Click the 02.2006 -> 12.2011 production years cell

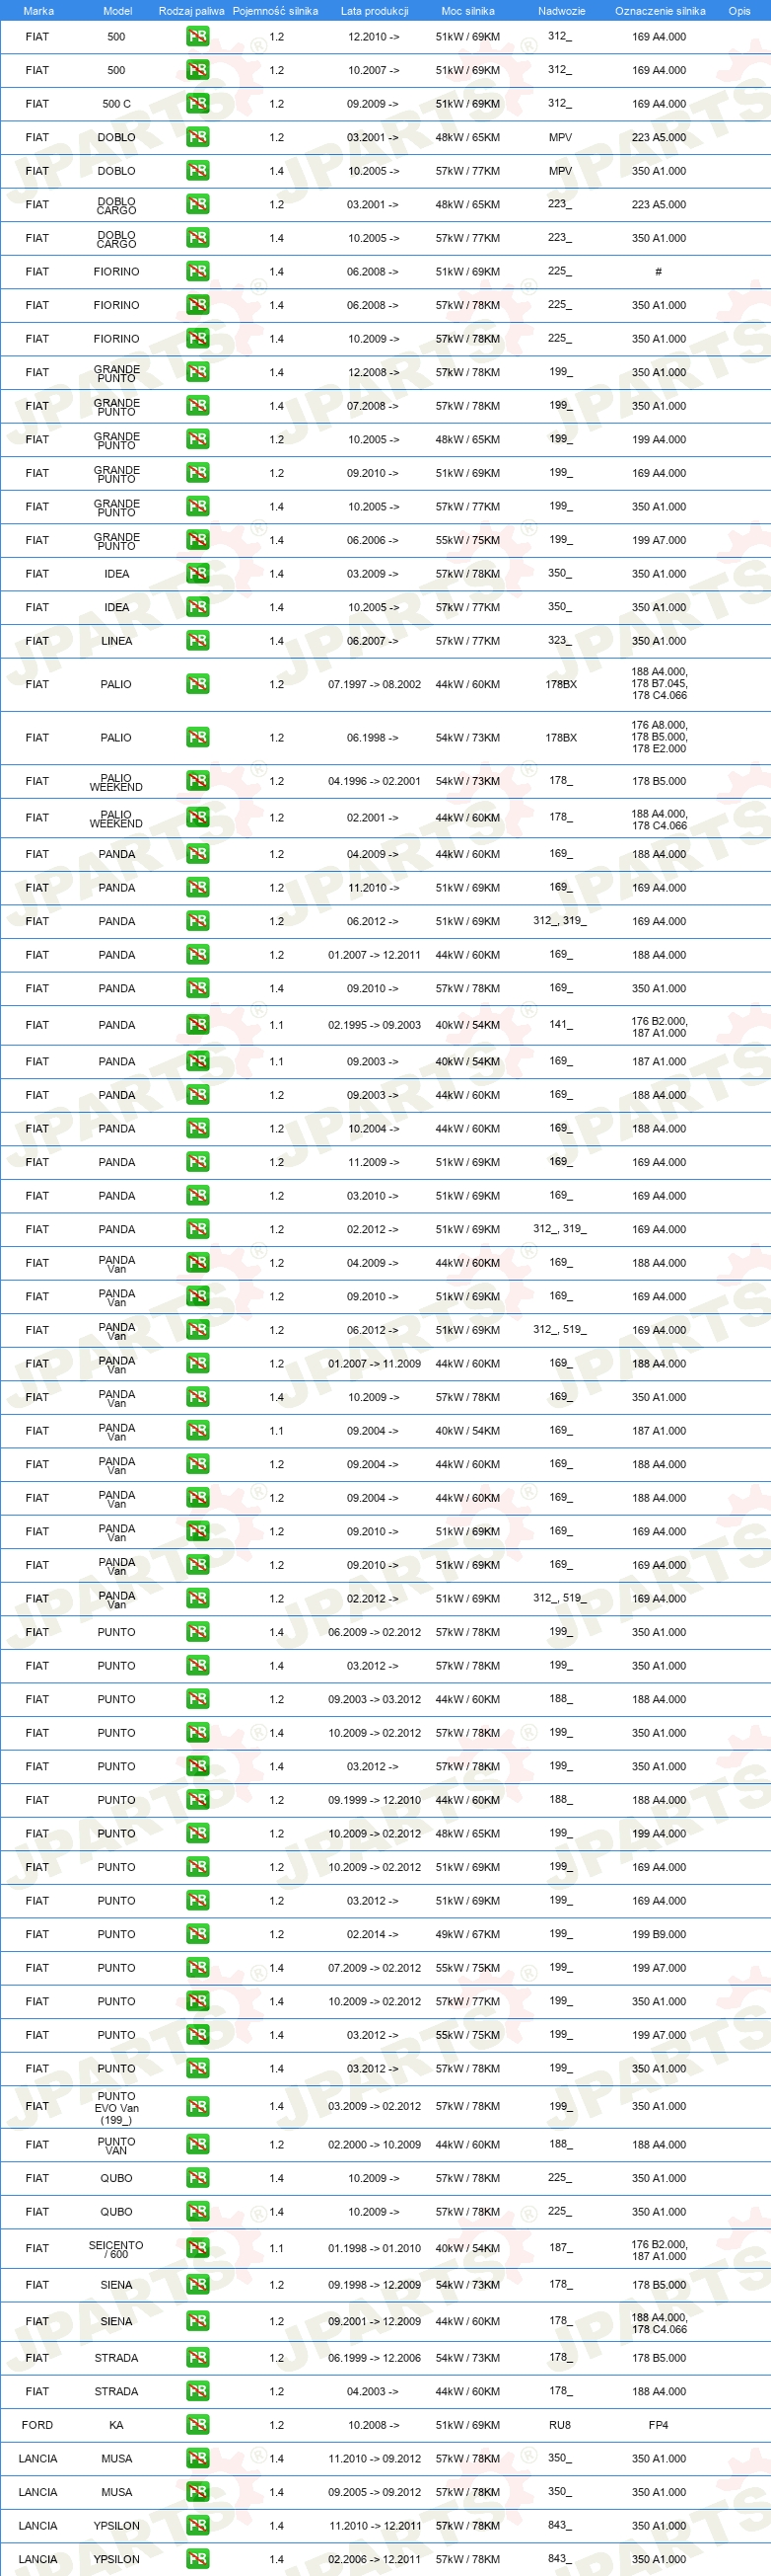375,2560
